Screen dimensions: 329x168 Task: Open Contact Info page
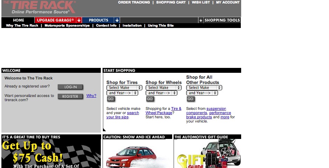point(106,26)
